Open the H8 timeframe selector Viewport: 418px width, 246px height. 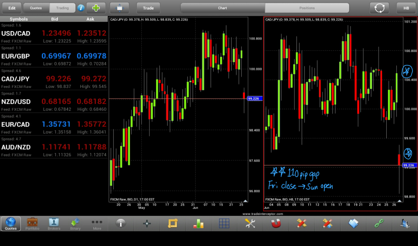coord(406,8)
